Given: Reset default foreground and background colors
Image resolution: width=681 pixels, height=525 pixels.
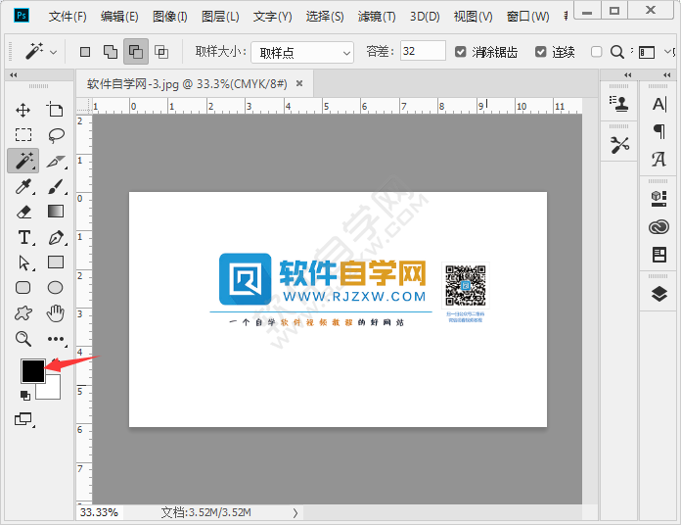Looking at the screenshot, I should pyautogui.click(x=25, y=396).
